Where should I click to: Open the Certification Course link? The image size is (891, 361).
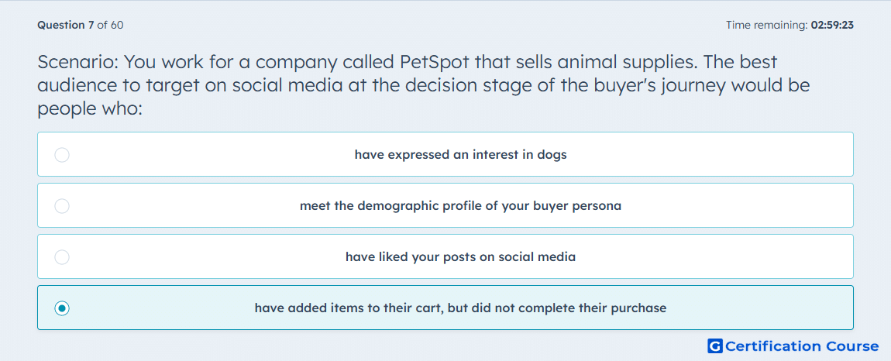tap(793, 346)
